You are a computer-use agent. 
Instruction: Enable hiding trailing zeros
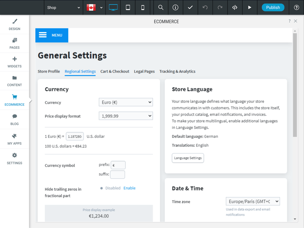coord(129,188)
